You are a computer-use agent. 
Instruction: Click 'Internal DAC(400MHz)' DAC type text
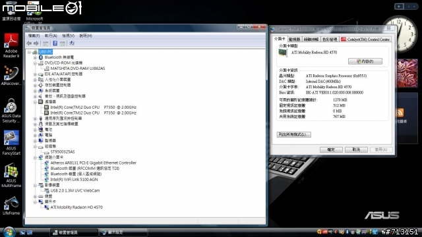(323, 82)
